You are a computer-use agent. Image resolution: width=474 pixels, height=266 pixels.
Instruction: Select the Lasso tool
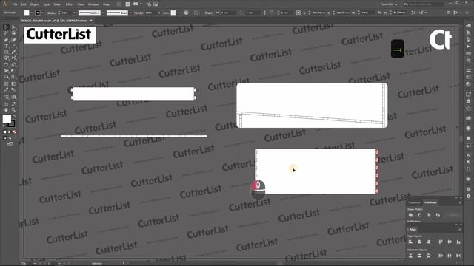coord(13,33)
